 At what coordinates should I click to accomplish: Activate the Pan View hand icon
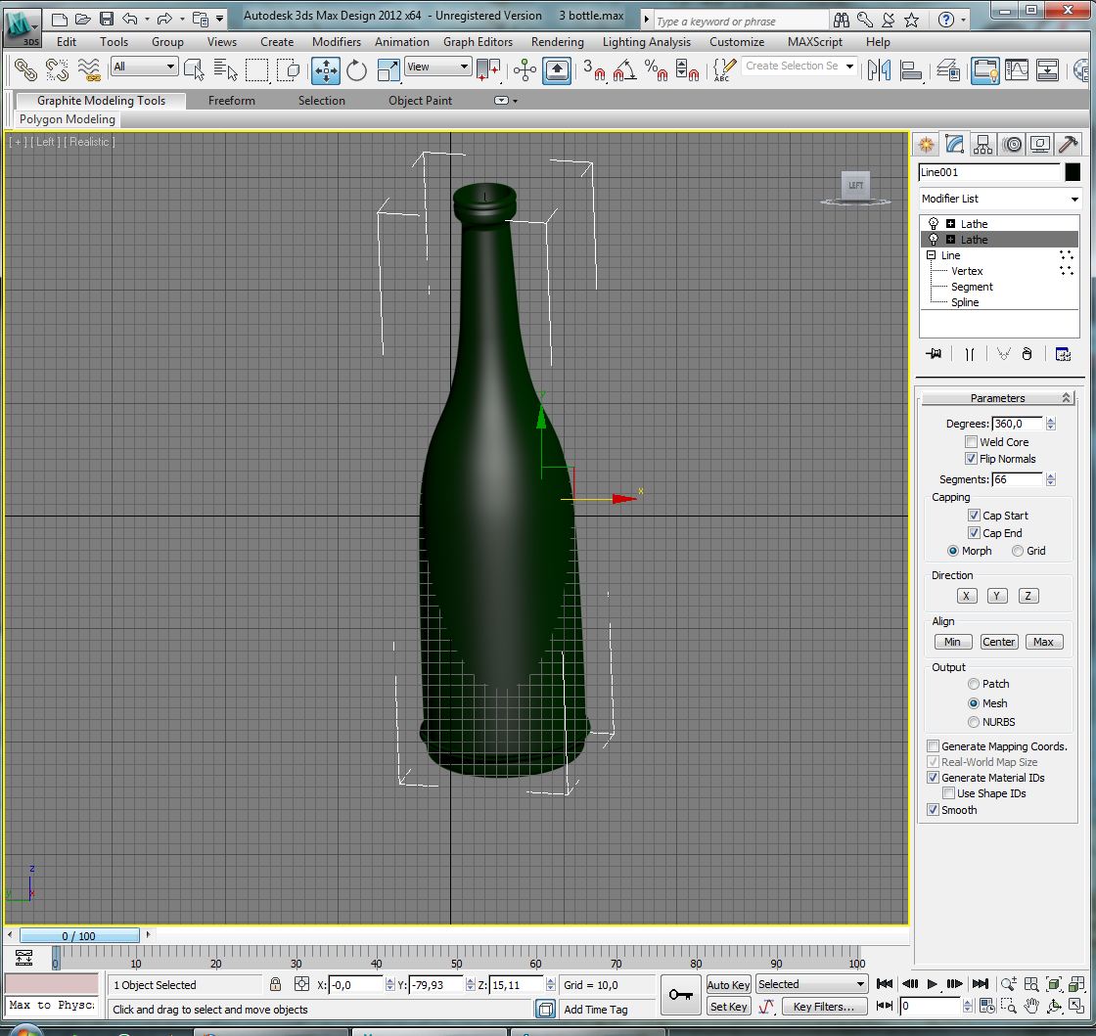(x=1031, y=1006)
